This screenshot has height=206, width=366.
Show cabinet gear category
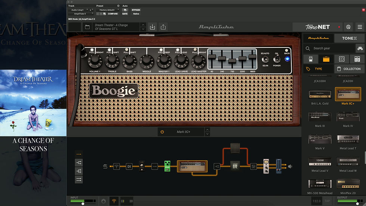pyautogui.click(x=342, y=59)
